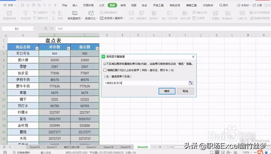Viewport: 271px width, 154px height.
Task: Add a new sheet with the plus button
Action: coord(160,147)
